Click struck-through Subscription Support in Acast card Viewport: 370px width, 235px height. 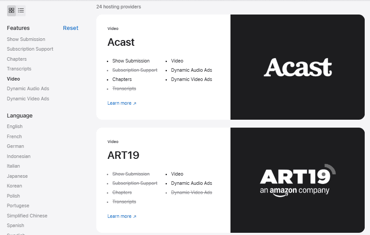[135, 70]
